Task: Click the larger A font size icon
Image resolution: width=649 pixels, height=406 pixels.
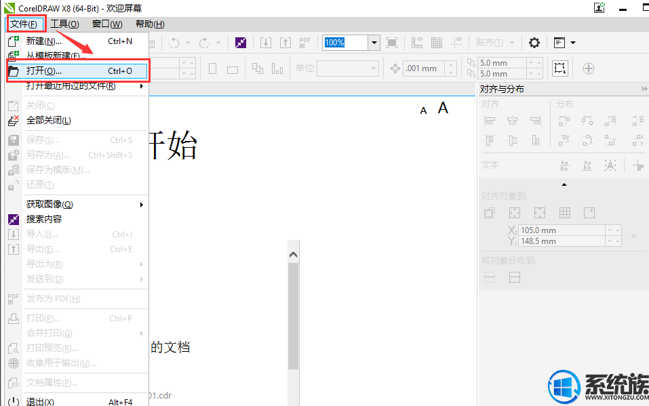Action: (x=443, y=108)
